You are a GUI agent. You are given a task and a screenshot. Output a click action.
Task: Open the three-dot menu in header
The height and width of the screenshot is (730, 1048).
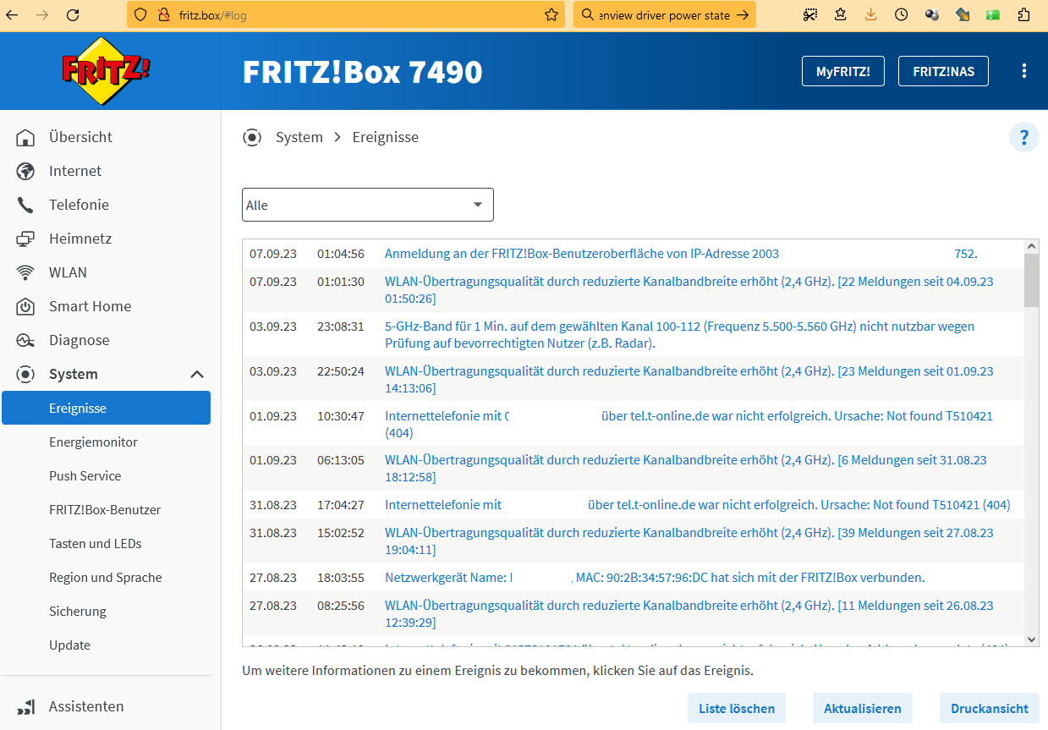pyautogui.click(x=1024, y=71)
